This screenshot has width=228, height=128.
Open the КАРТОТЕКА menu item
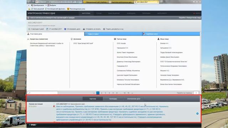(x=86, y=13)
